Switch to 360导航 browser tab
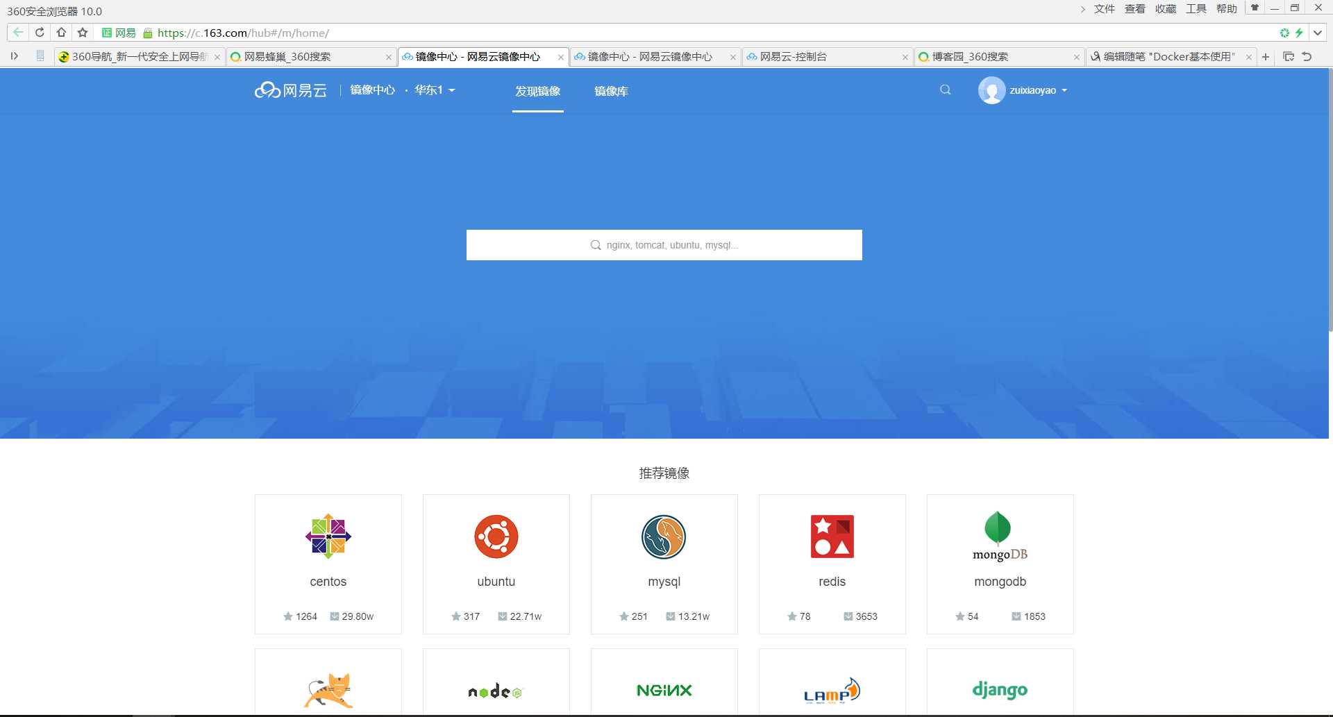1333x717 pixels. 139,57
